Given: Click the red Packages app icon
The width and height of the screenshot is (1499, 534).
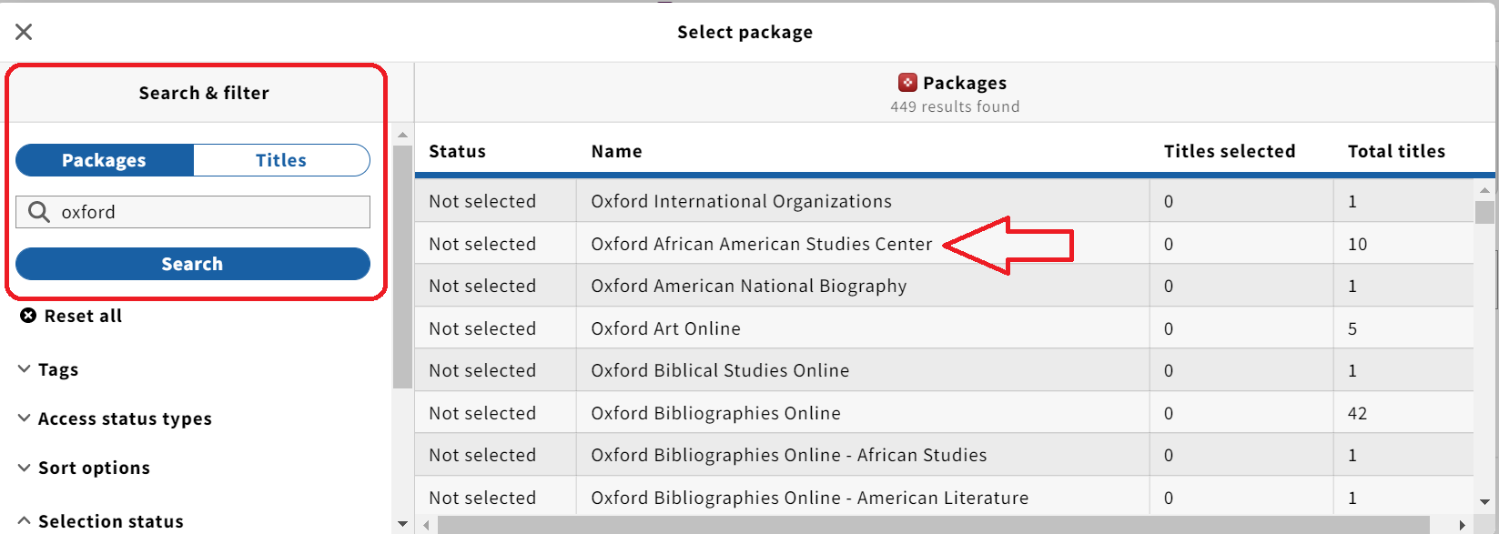Looking at the screenshot, I should click(x=907, y=83).
